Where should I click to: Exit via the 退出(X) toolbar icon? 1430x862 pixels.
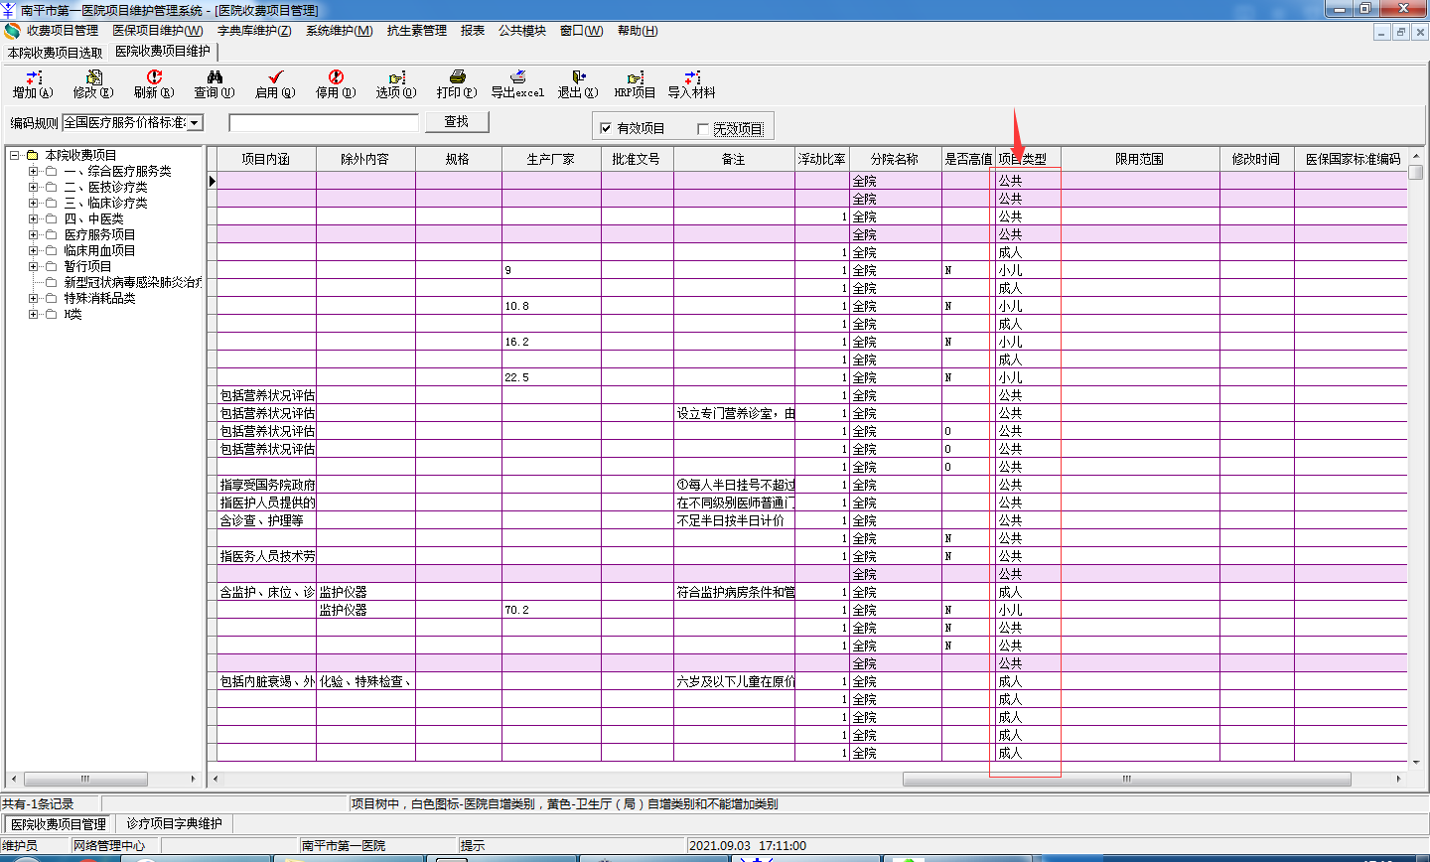(578, 84)
